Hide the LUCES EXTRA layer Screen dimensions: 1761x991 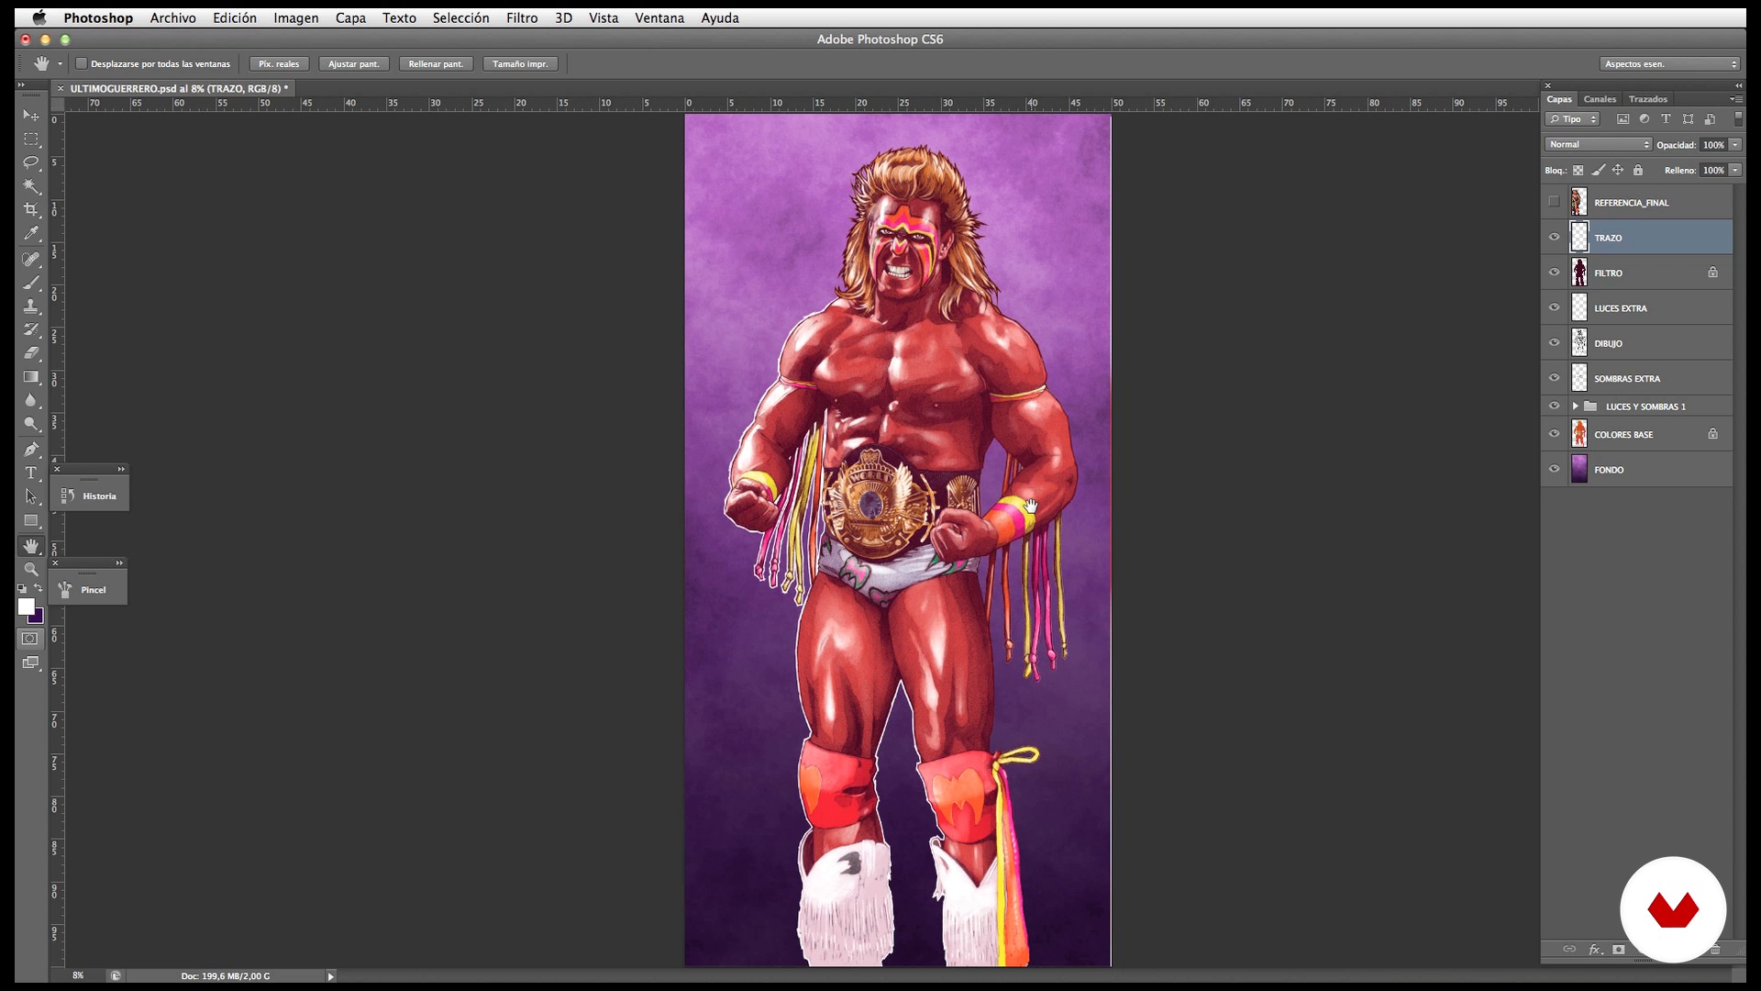coord(1554,307)
